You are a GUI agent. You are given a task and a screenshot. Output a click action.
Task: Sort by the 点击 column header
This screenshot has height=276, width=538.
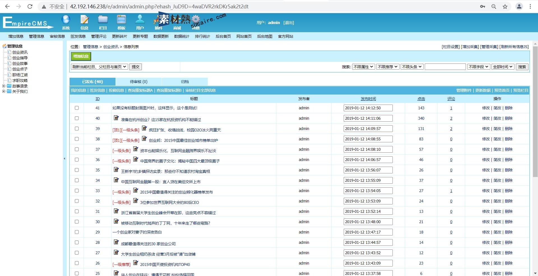[421, 99]
